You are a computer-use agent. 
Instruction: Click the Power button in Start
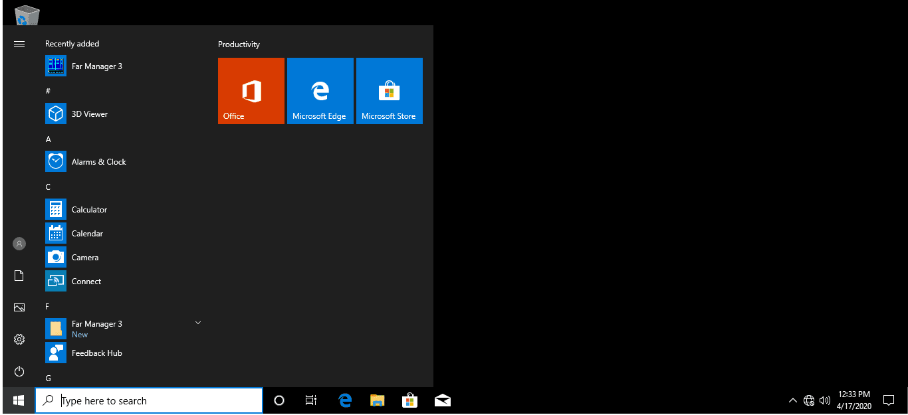[x=19, y=371]
